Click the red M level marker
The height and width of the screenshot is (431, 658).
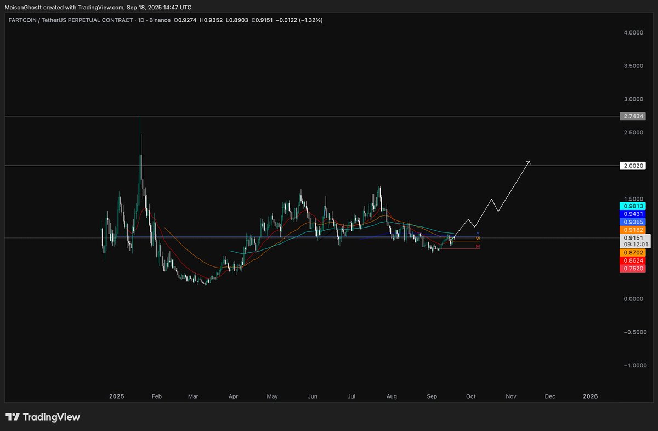pos(478,247)
